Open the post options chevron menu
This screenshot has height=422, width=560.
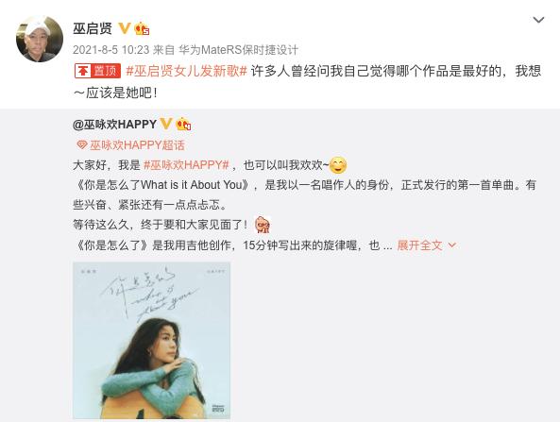[538, 20]
